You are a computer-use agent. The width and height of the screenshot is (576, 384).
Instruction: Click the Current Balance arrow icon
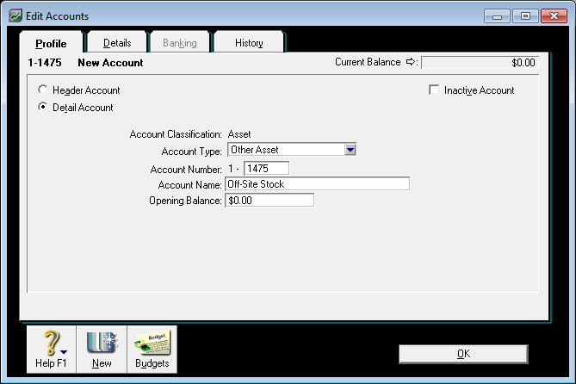[411, 63]
